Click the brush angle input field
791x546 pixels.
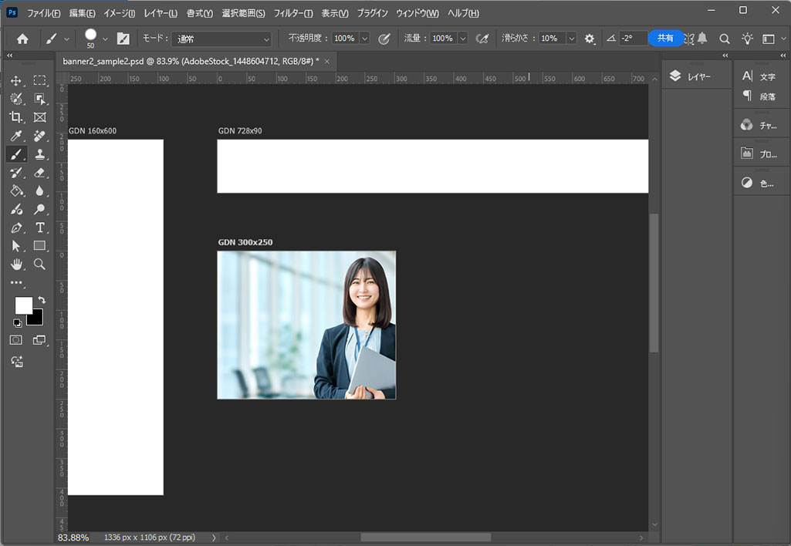coord(631,39)
